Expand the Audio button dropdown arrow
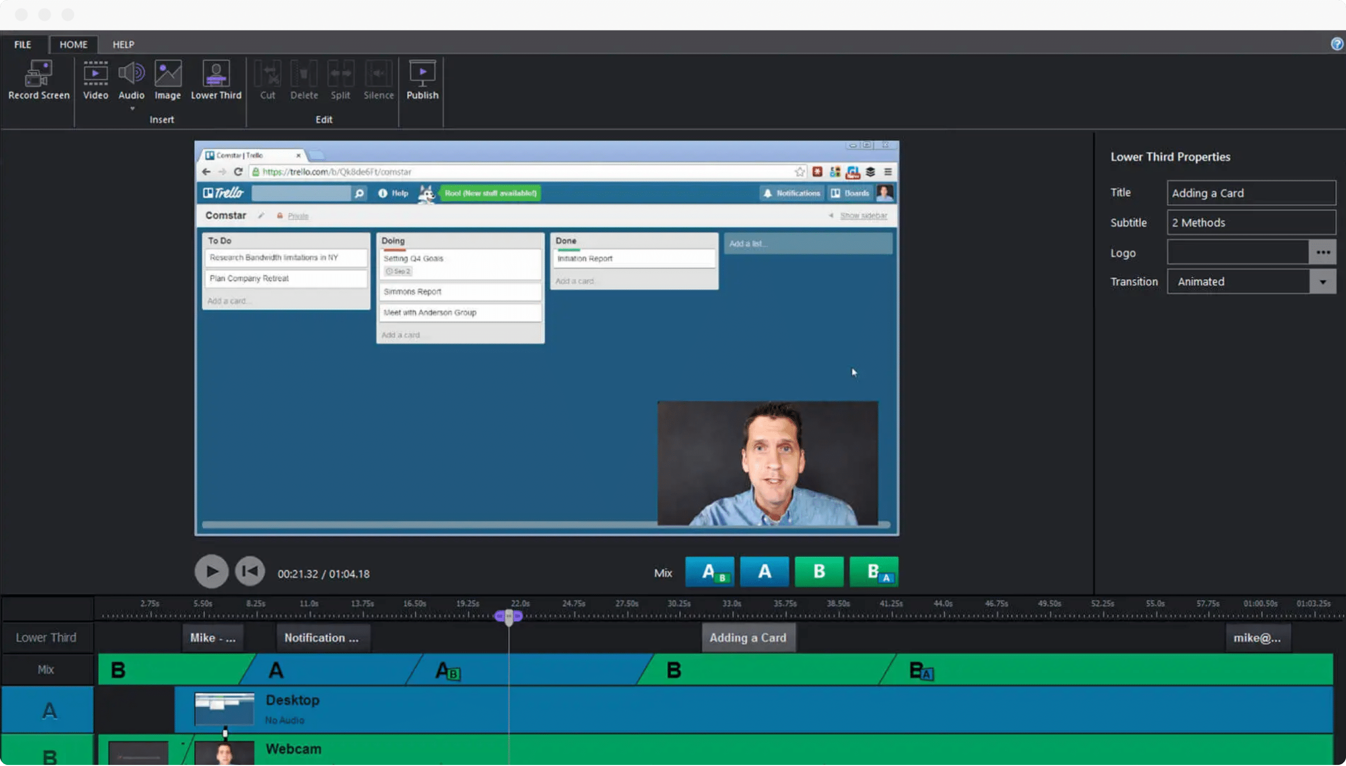Image resolution: width=1346 pixels, height=766 pixels. tap(131, 108)
